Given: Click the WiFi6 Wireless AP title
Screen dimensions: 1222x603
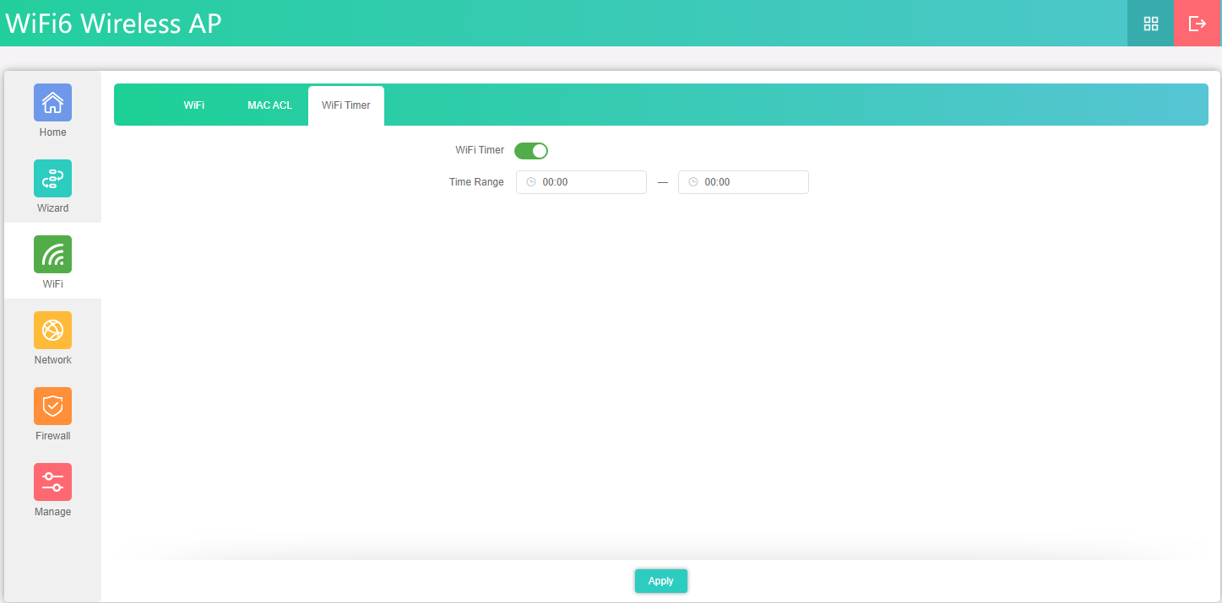Looking at the screenshot, I should click(x=113, y=24).
